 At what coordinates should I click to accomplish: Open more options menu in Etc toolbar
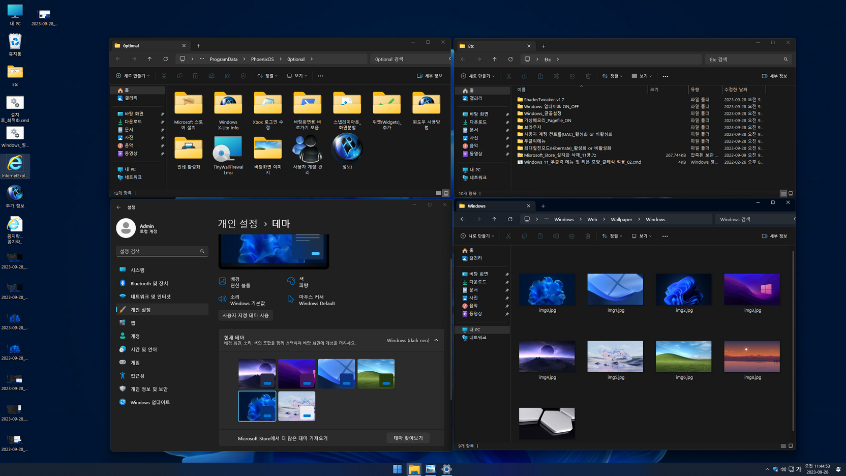pos(665,76)
